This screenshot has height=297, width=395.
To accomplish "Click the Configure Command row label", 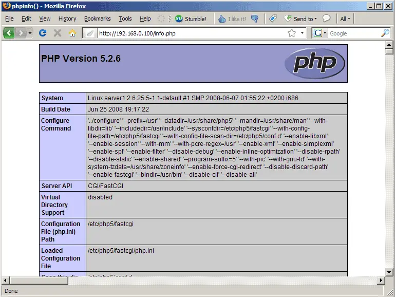I will tap(56, 124).
